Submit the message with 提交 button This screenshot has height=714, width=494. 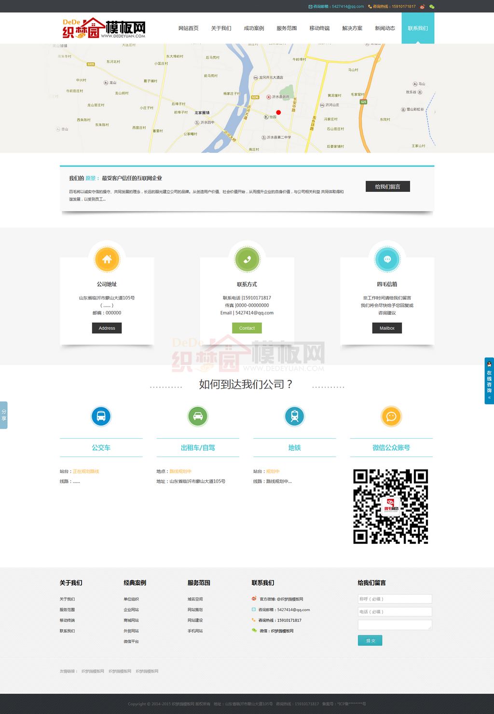point(370,640)
